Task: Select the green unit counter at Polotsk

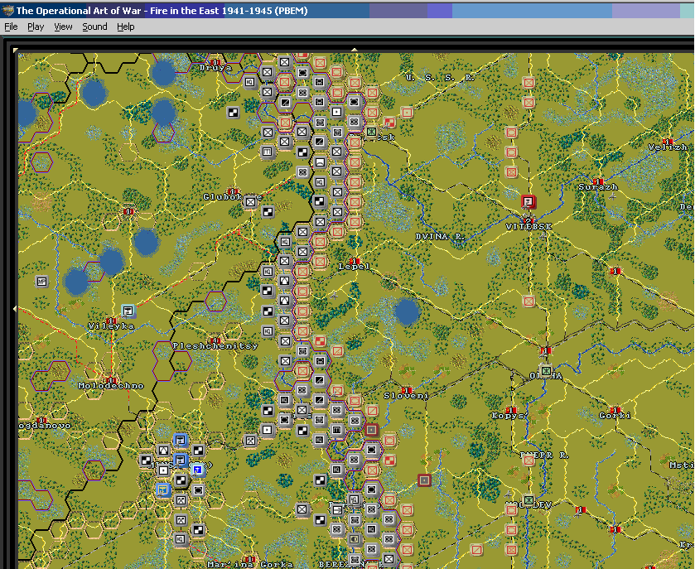Action: tap(371, 132)
